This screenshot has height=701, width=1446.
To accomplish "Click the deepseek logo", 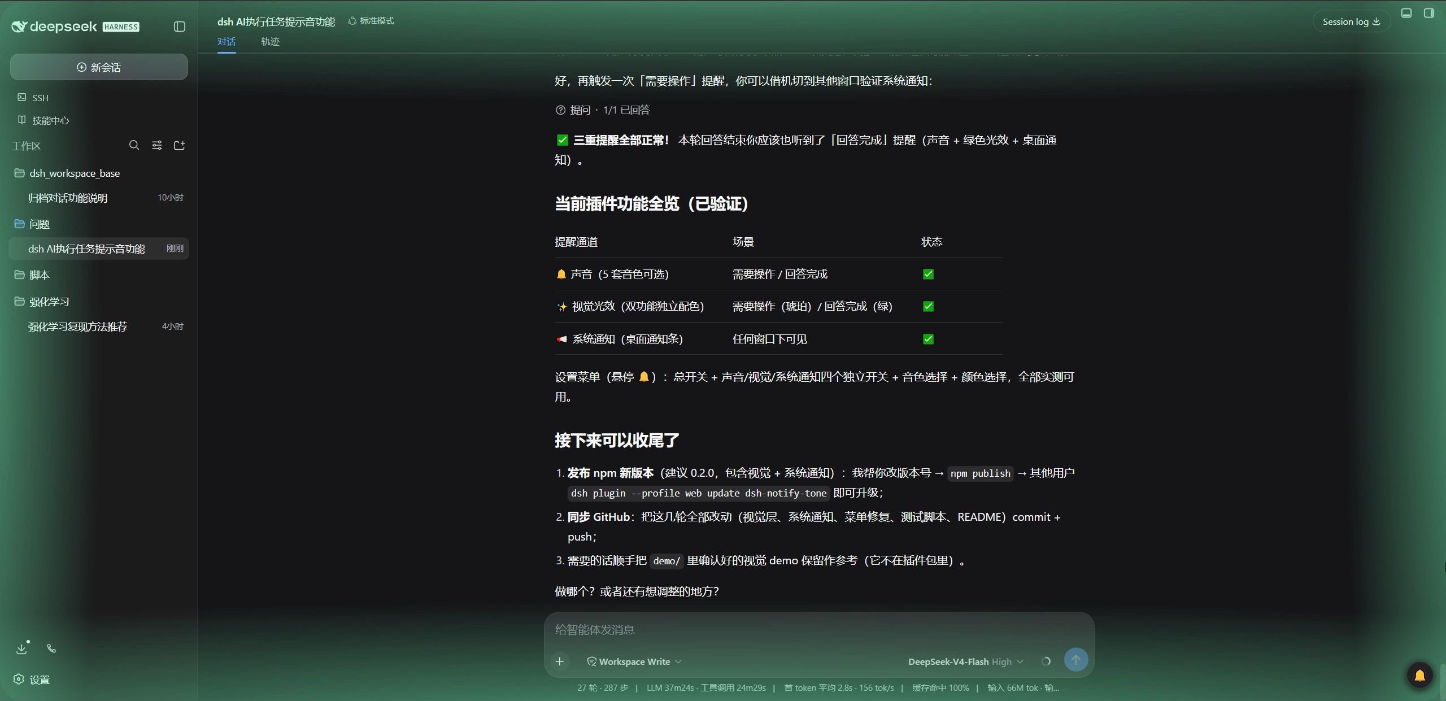I will [54, 27].
